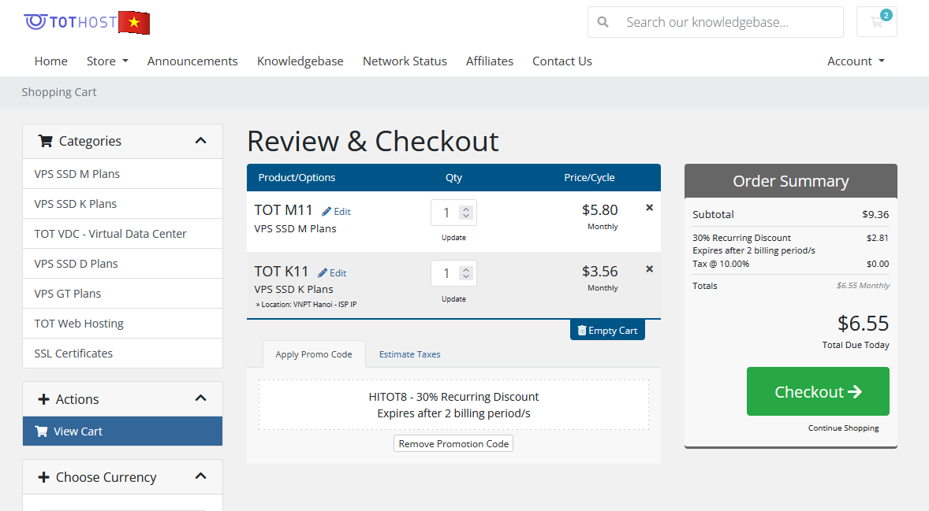Viewport: 929px width, 511px height.
Task: Click the shopping cart icon in header
Action: (x=876, y=22)
